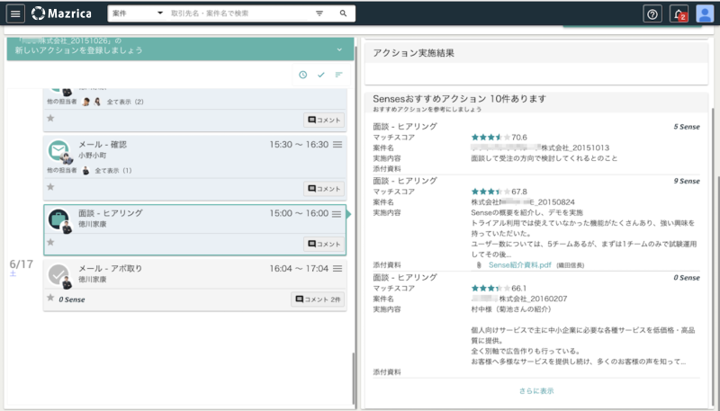Click さらに表示 to show more
The width and height of the screenshot is (720, 411).
(x=535, y=391)
